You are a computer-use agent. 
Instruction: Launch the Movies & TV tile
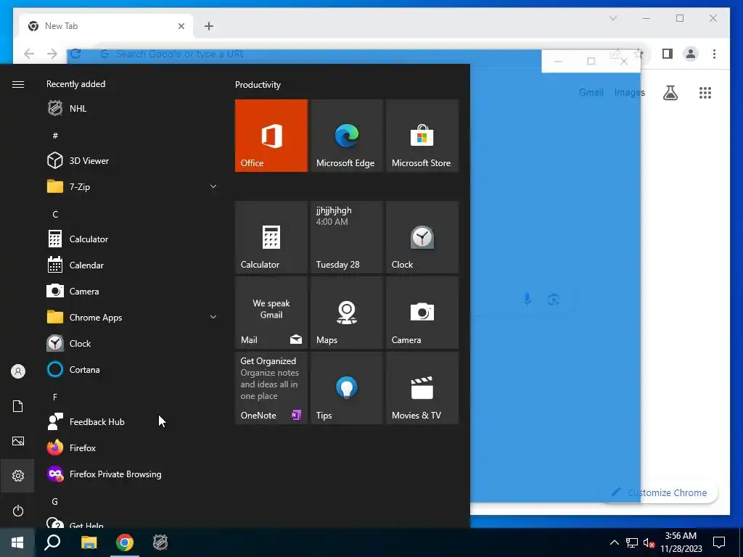click(422, 388)
